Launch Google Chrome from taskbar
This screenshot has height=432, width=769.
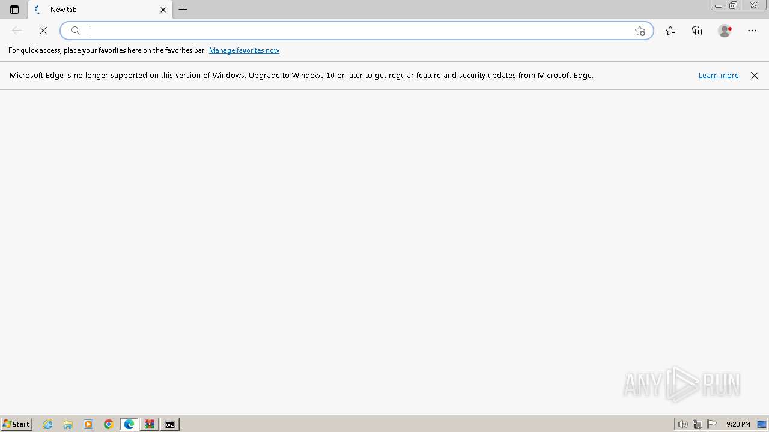click(109, 424)
